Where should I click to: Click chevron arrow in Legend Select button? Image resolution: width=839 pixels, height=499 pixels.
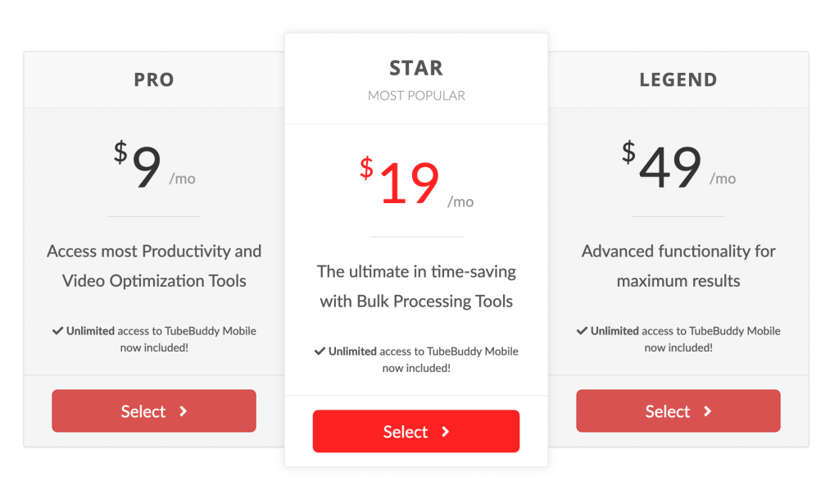coord(707,411)
